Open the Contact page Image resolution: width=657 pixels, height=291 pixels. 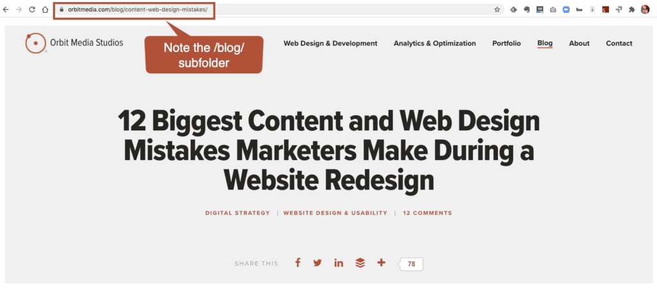[619, 43]
